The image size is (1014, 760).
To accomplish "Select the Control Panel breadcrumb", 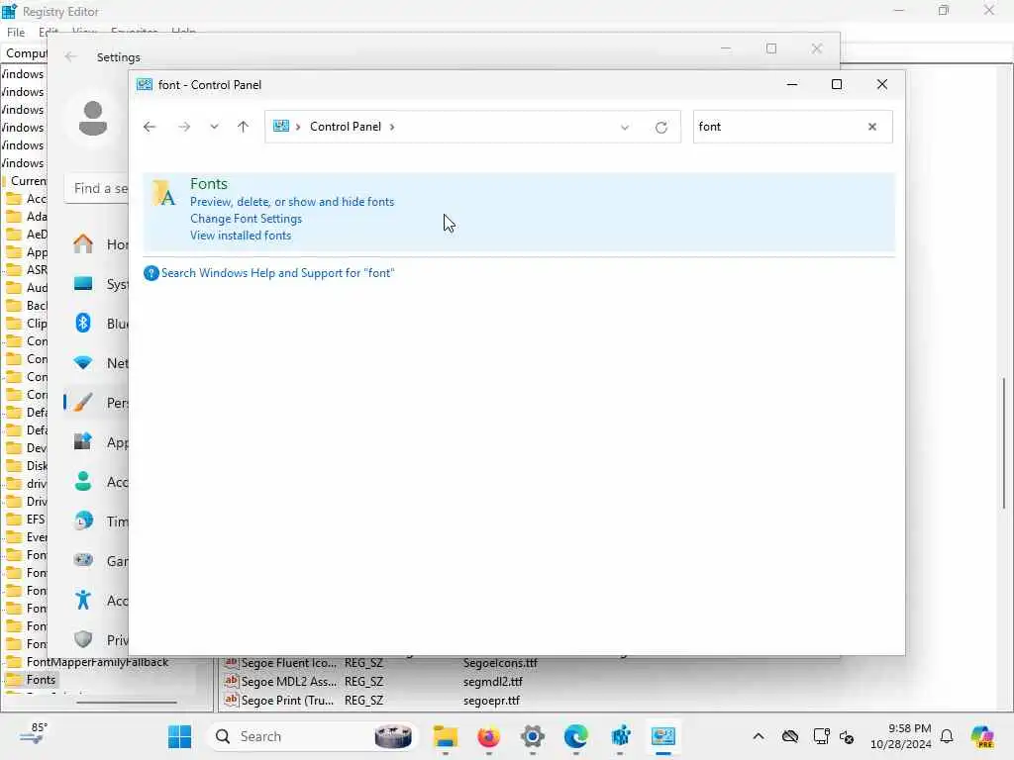I will pos(346,127).
